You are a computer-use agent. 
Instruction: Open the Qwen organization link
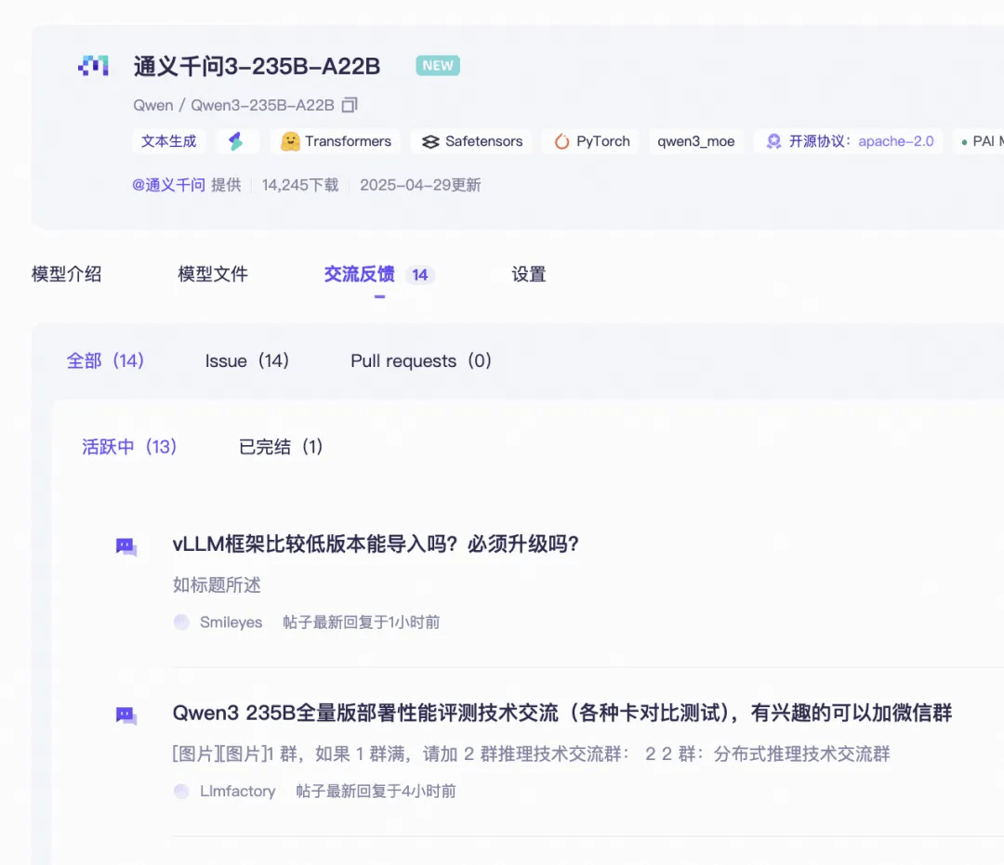(x=153, y=105)
